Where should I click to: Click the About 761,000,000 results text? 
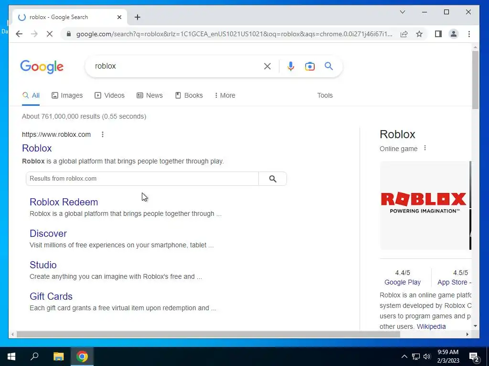(x=84, y=116)
